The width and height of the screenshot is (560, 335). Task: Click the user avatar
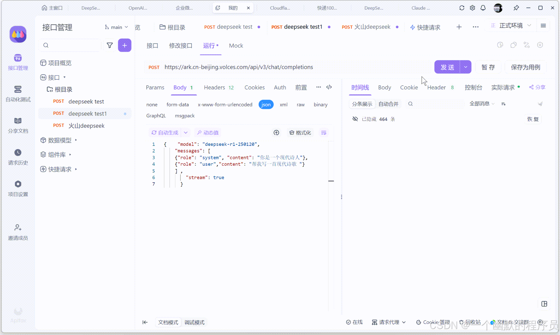point(498,8)
